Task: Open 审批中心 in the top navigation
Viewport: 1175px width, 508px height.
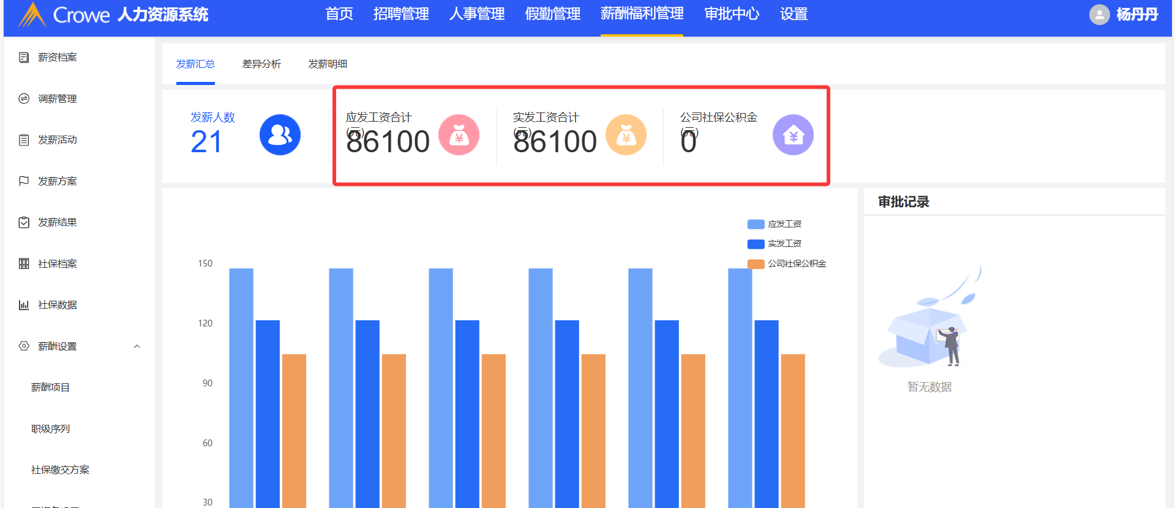Action: (732, 14)
